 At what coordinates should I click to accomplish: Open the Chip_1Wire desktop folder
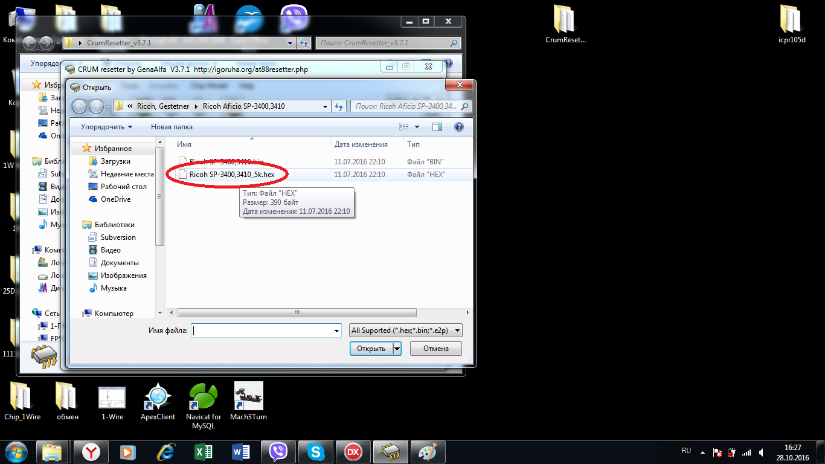22,401
